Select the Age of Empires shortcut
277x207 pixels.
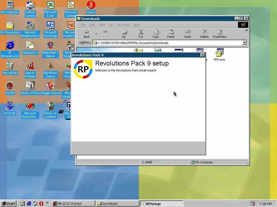point(30,70)
